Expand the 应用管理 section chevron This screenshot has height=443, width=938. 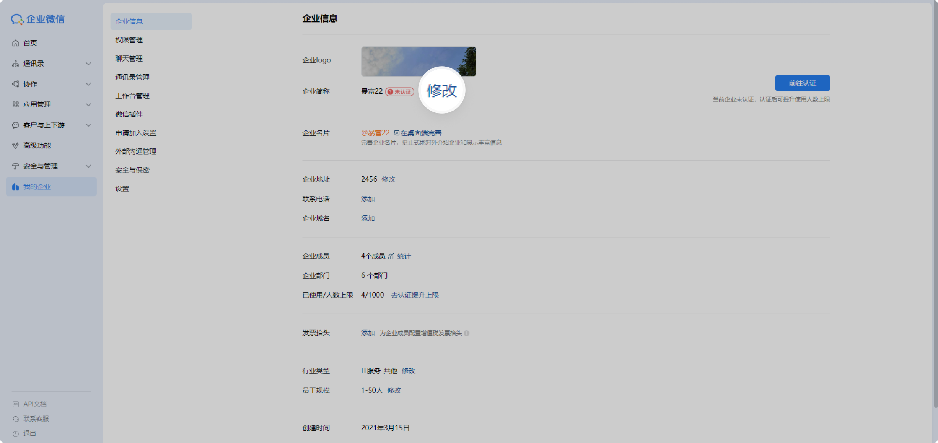point(88,104)
